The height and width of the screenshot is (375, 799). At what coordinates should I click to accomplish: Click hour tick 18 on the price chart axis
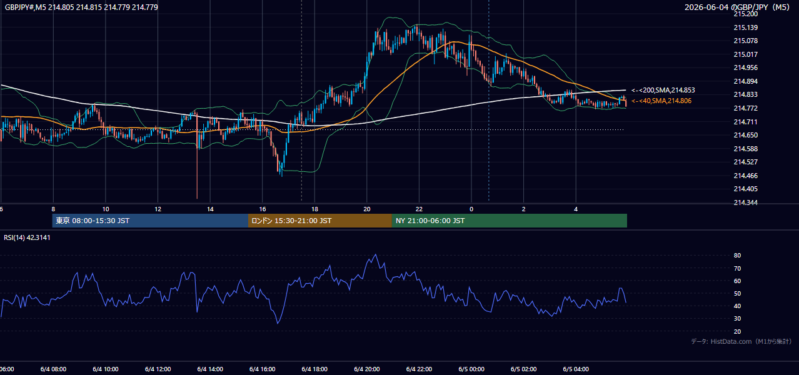pos(315,209)
